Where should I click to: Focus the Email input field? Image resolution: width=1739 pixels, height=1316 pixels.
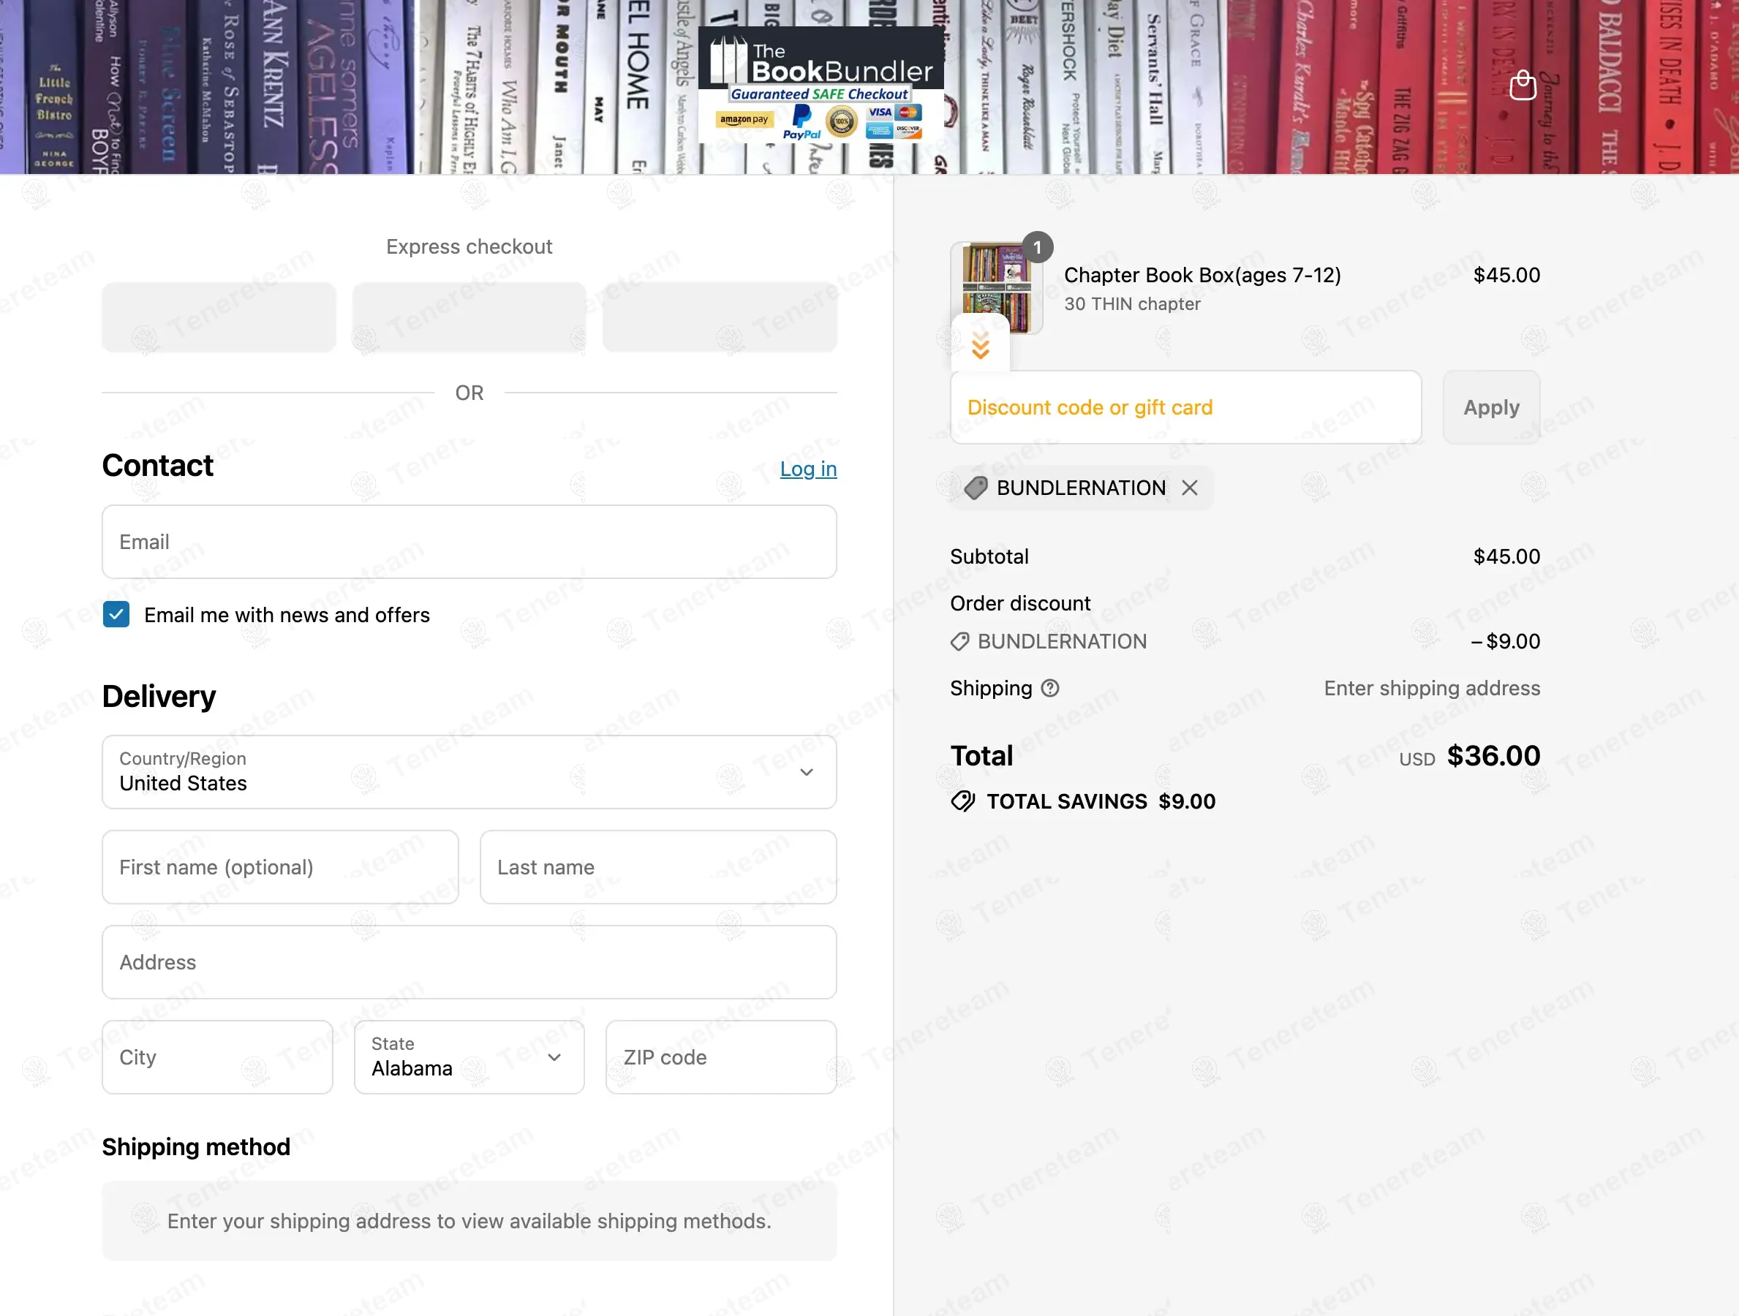[469, 542]
